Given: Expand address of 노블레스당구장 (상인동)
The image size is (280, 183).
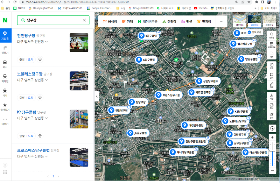Looking at the screenshot, I should 47,80.
